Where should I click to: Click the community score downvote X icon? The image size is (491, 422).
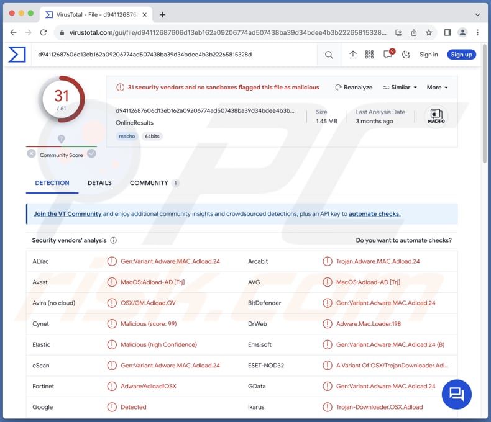click(31, 153)
